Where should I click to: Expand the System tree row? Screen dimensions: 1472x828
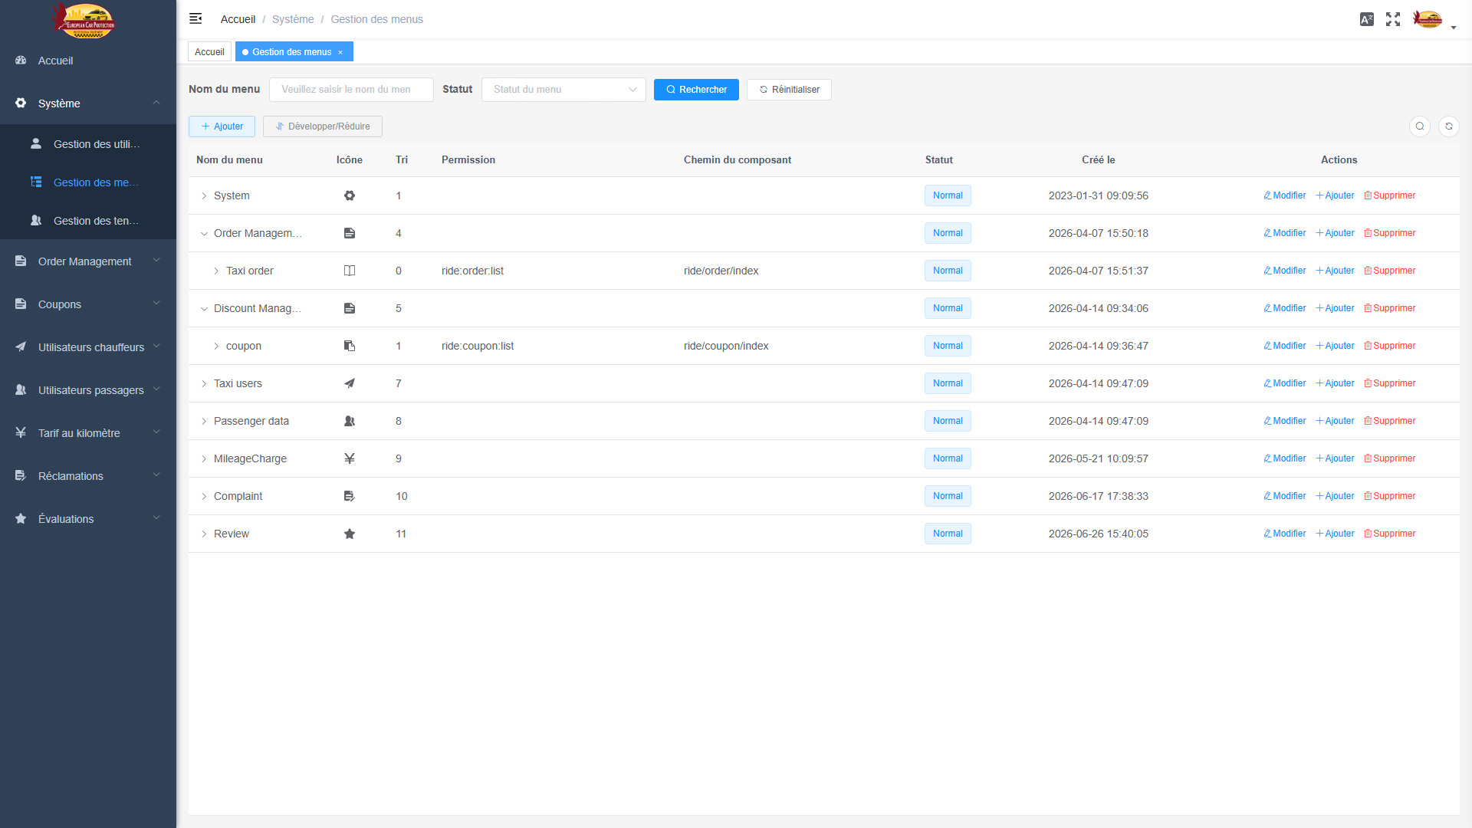[204, 195]
